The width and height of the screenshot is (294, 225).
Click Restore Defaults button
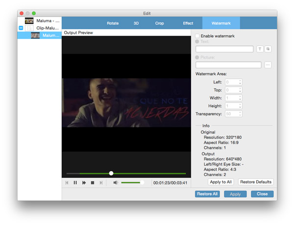point(256,182)
